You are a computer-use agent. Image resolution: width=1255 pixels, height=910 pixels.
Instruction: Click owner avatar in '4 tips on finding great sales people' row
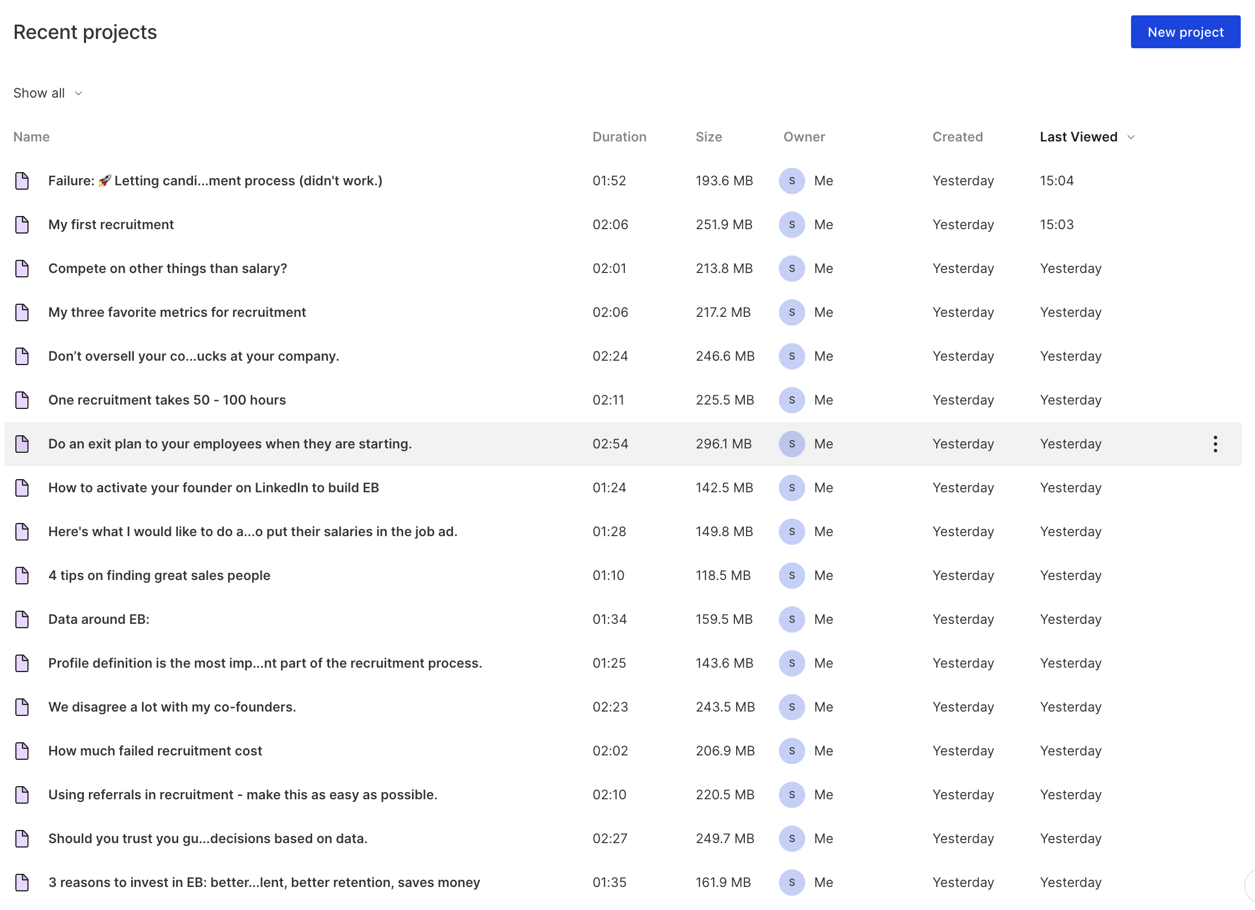pos(792,576)
